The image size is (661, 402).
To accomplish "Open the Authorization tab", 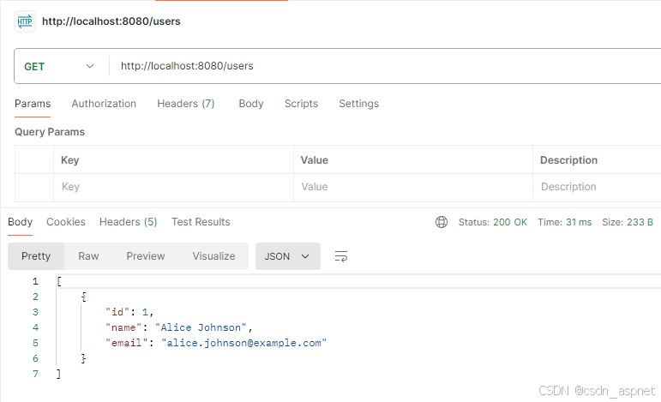I will (104, 104).
